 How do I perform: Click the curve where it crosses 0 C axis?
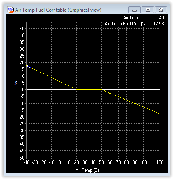click(x=60, y=81)
